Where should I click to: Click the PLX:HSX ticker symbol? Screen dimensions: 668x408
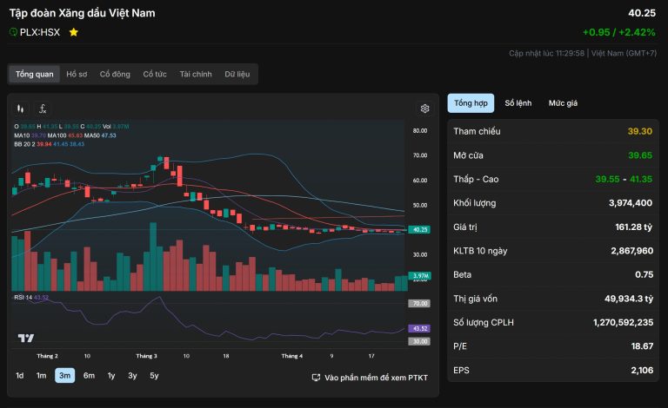[40, 32]
